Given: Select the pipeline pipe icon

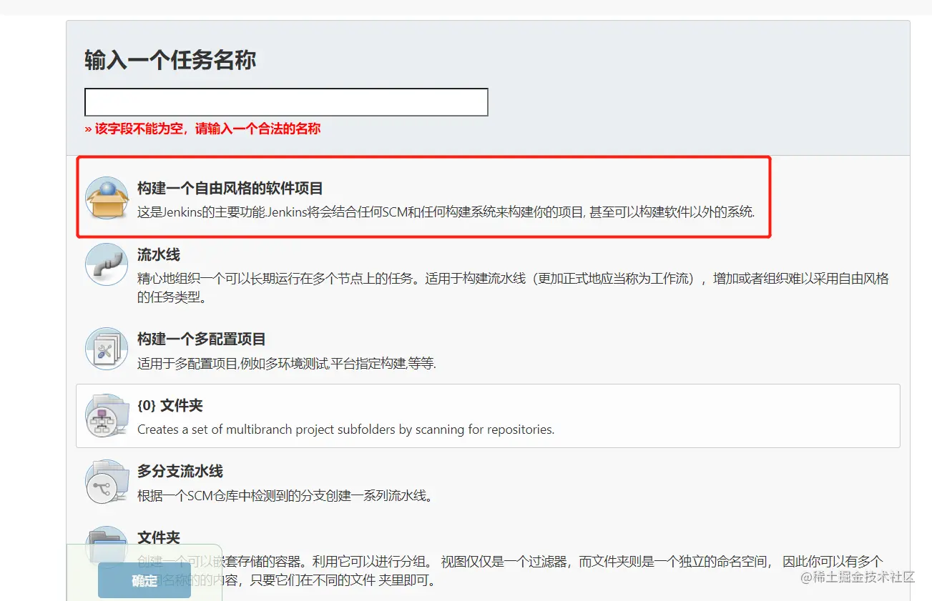Looking at the screenshot, I should coord(107,264).
